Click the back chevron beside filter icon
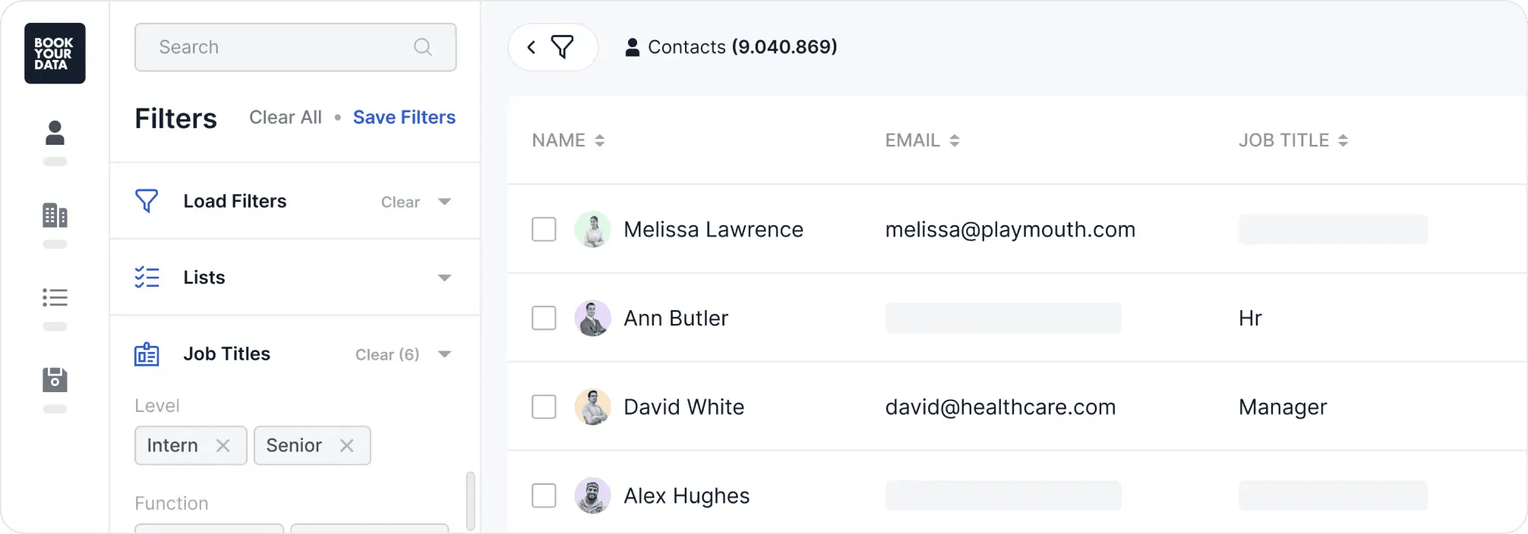The width and height of the screenshot is (1528, 534). pos(532,47)
